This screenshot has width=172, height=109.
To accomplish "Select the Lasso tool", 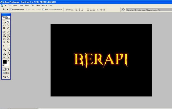I will (x=4, y=25).
